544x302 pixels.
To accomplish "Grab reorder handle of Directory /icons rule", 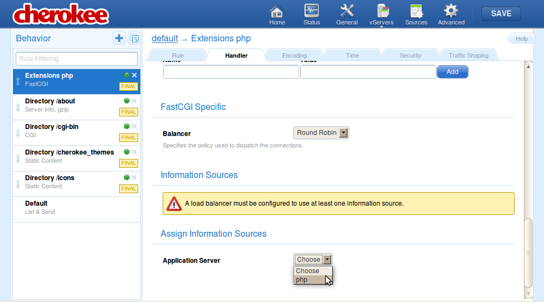I will pyautogui.click(x=18, y=184).
